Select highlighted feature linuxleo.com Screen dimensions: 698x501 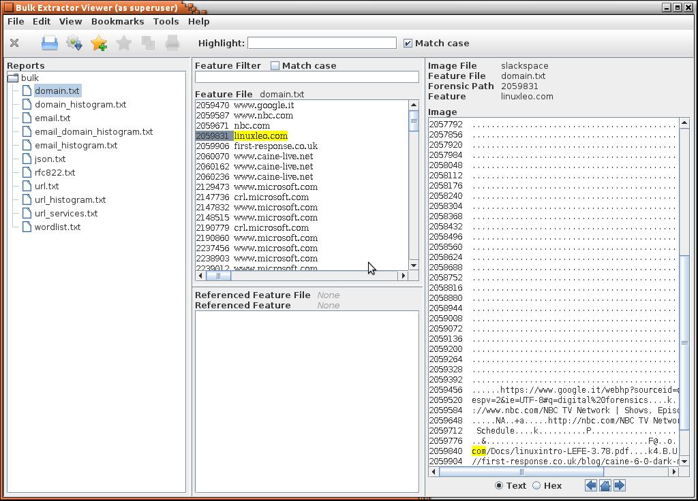click(260, 136)
